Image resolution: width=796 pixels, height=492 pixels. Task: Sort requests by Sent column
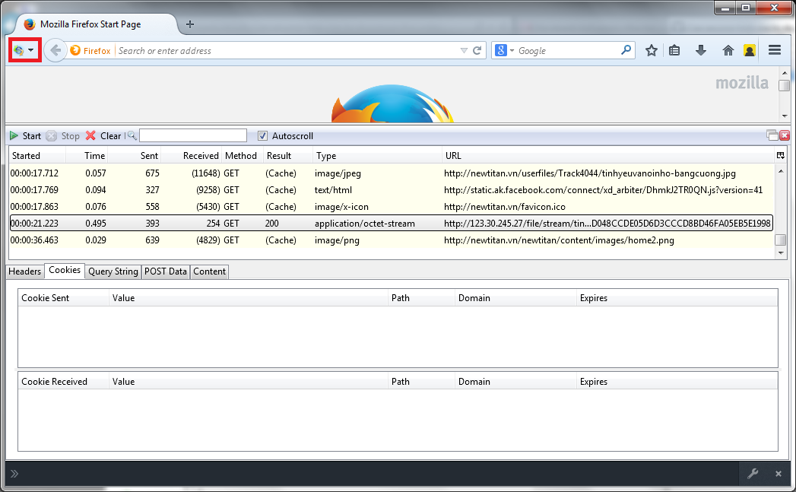tap(134, 155)
